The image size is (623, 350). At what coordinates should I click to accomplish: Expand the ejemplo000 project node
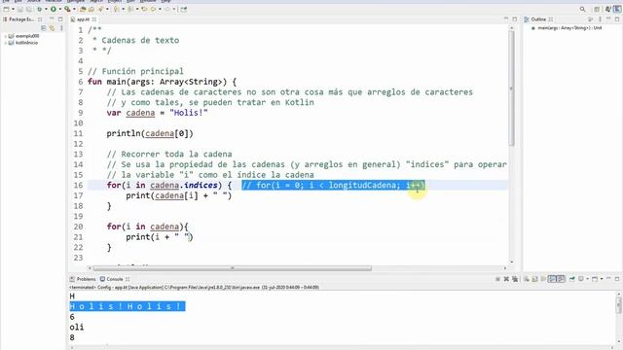point(5,36)
